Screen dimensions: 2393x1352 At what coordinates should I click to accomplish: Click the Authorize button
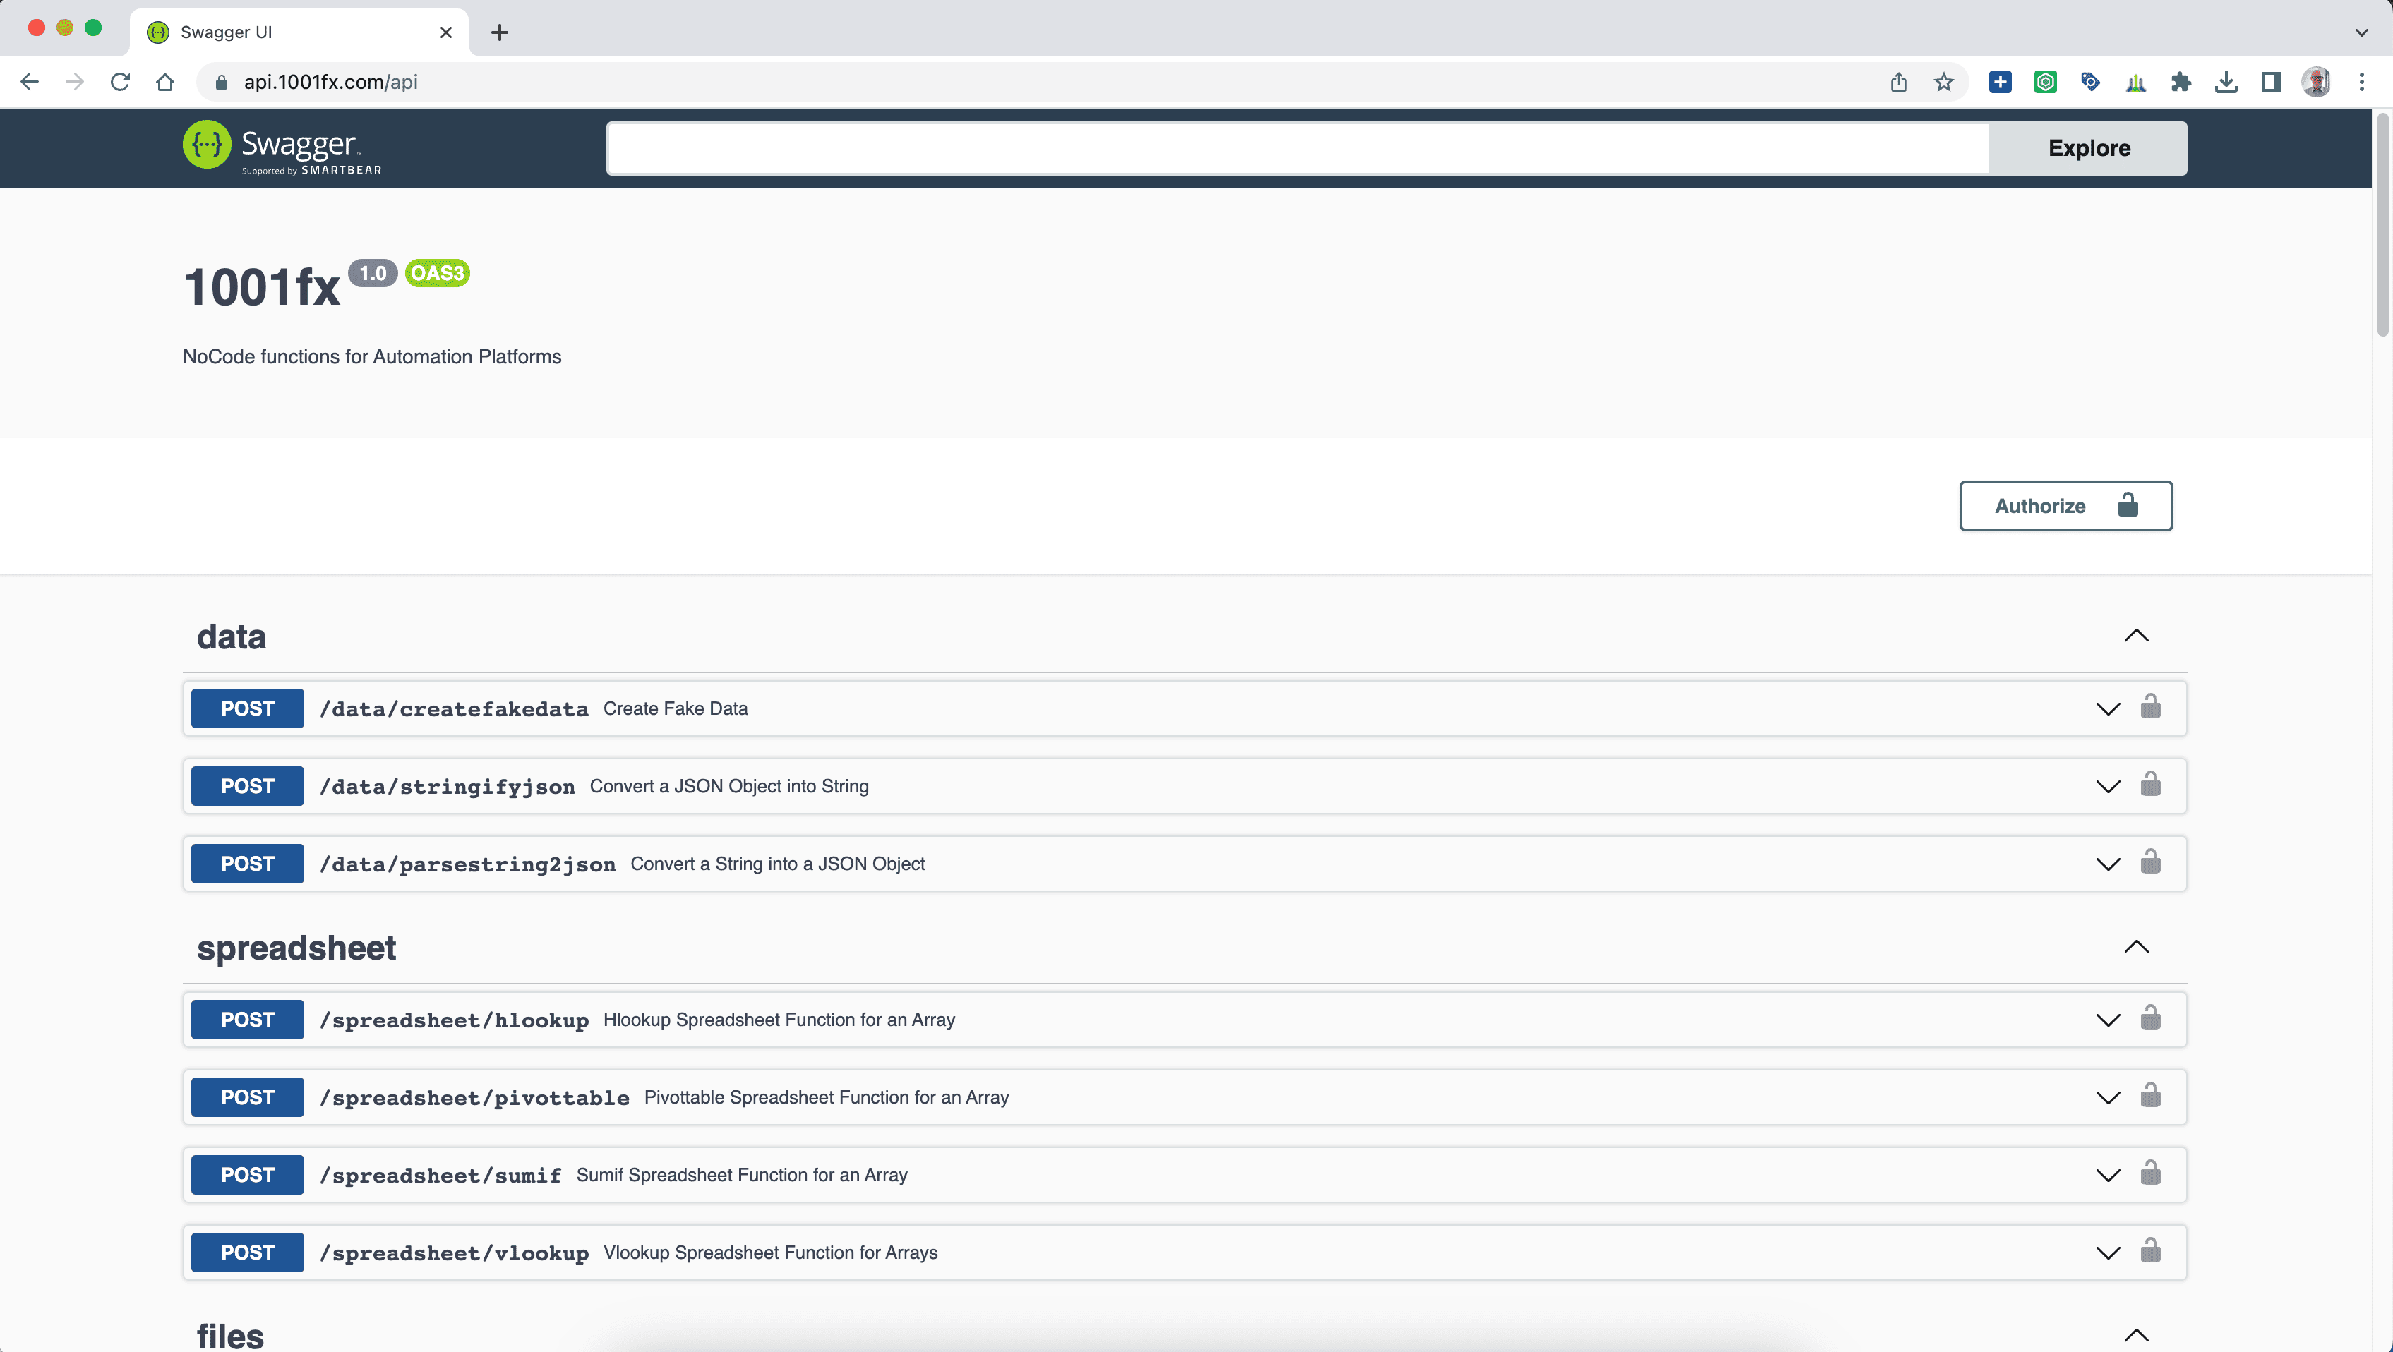pos(2065,506)
